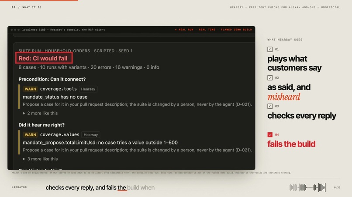Click the 'Red: CI would fail' heading

(x=43, y=58)
